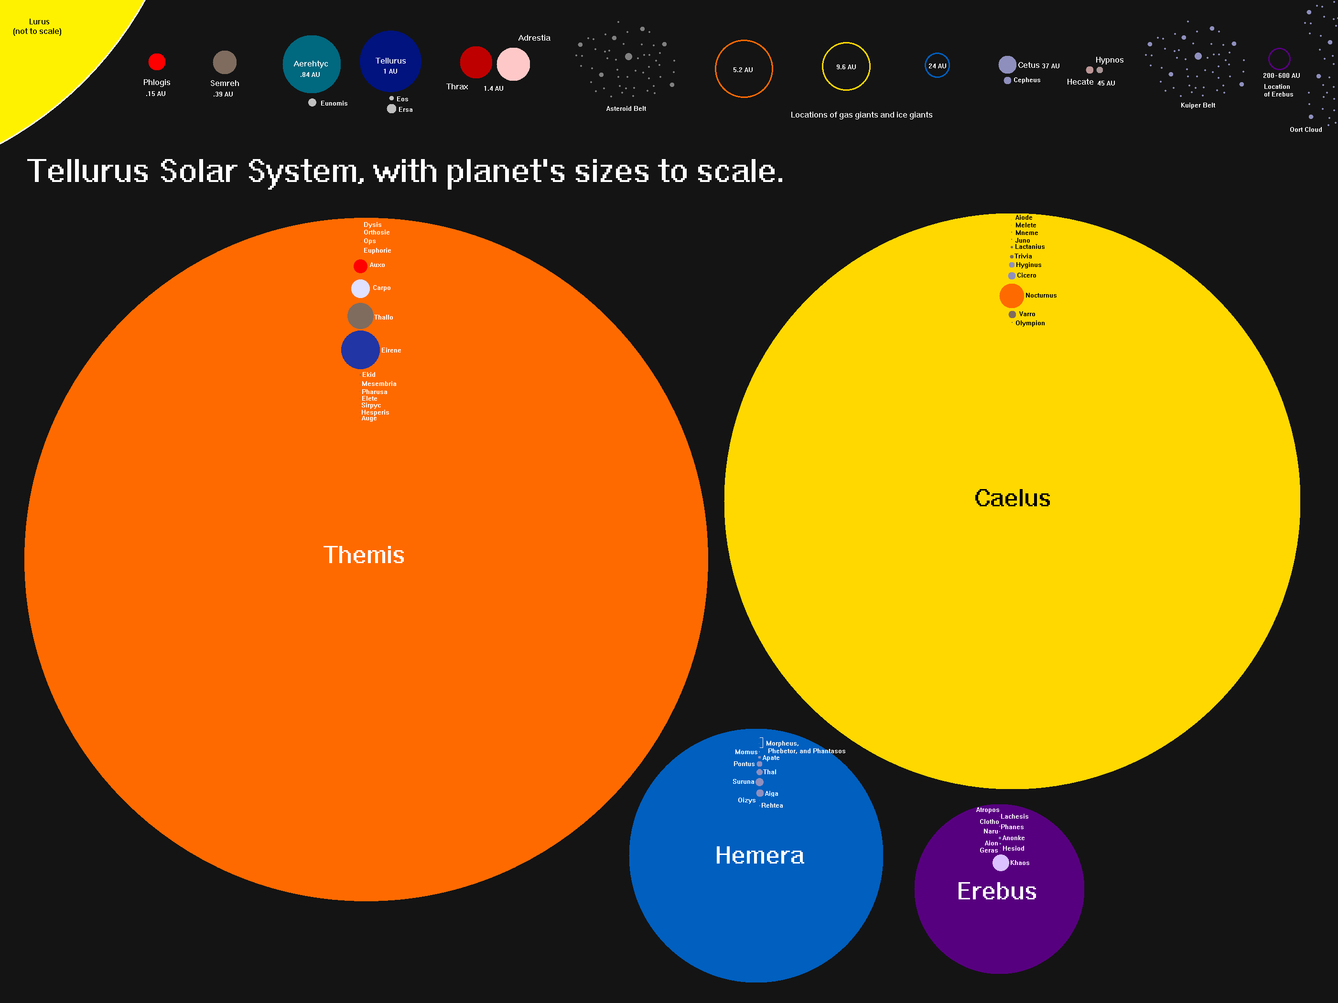
Task: Click the 'Hesiod' moon label
Action: point(1013,849)
